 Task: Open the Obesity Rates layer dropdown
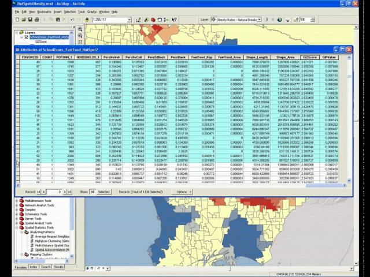[x=260, y=20]
